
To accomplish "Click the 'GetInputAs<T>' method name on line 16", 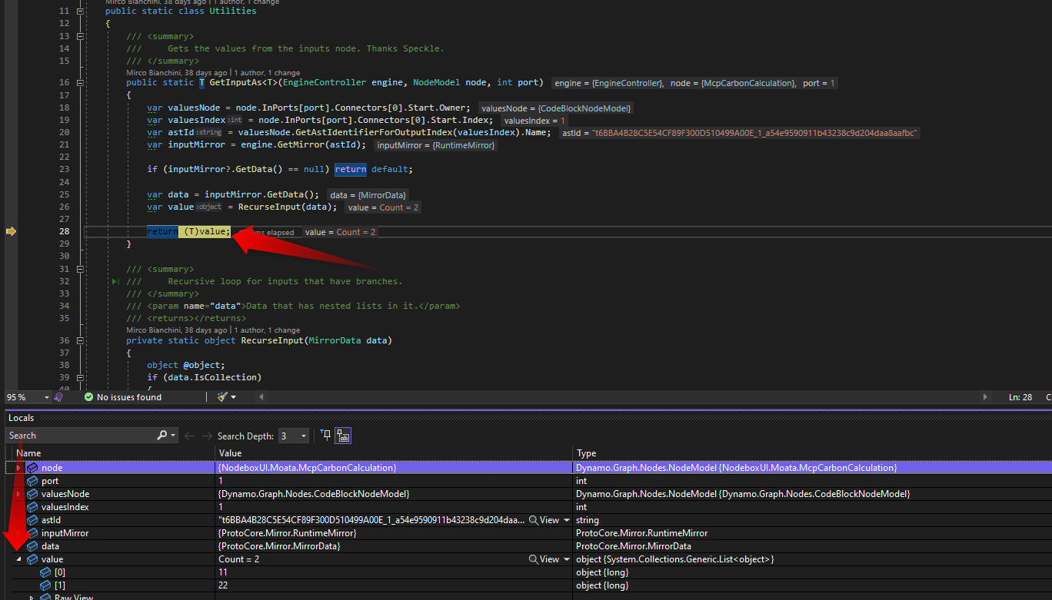I will tap(243, 83).
